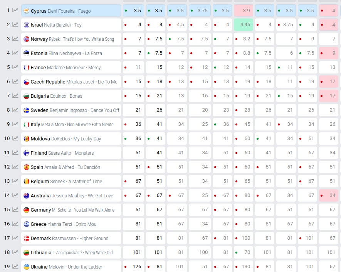Click the Australia flag icon
This screenshot has width=341, height=272.
tap(26, 196)
